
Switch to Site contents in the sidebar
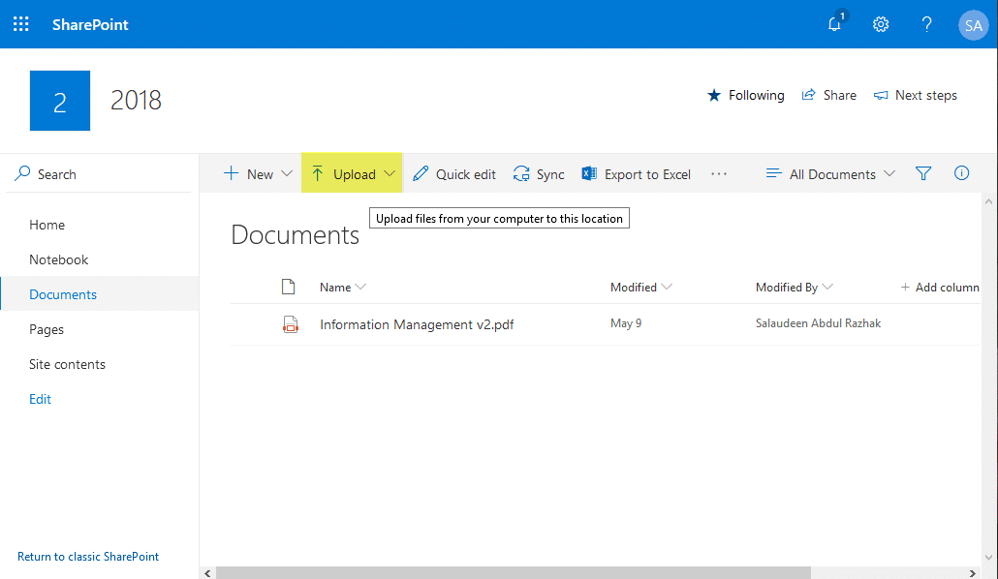[x=67, y=363]
